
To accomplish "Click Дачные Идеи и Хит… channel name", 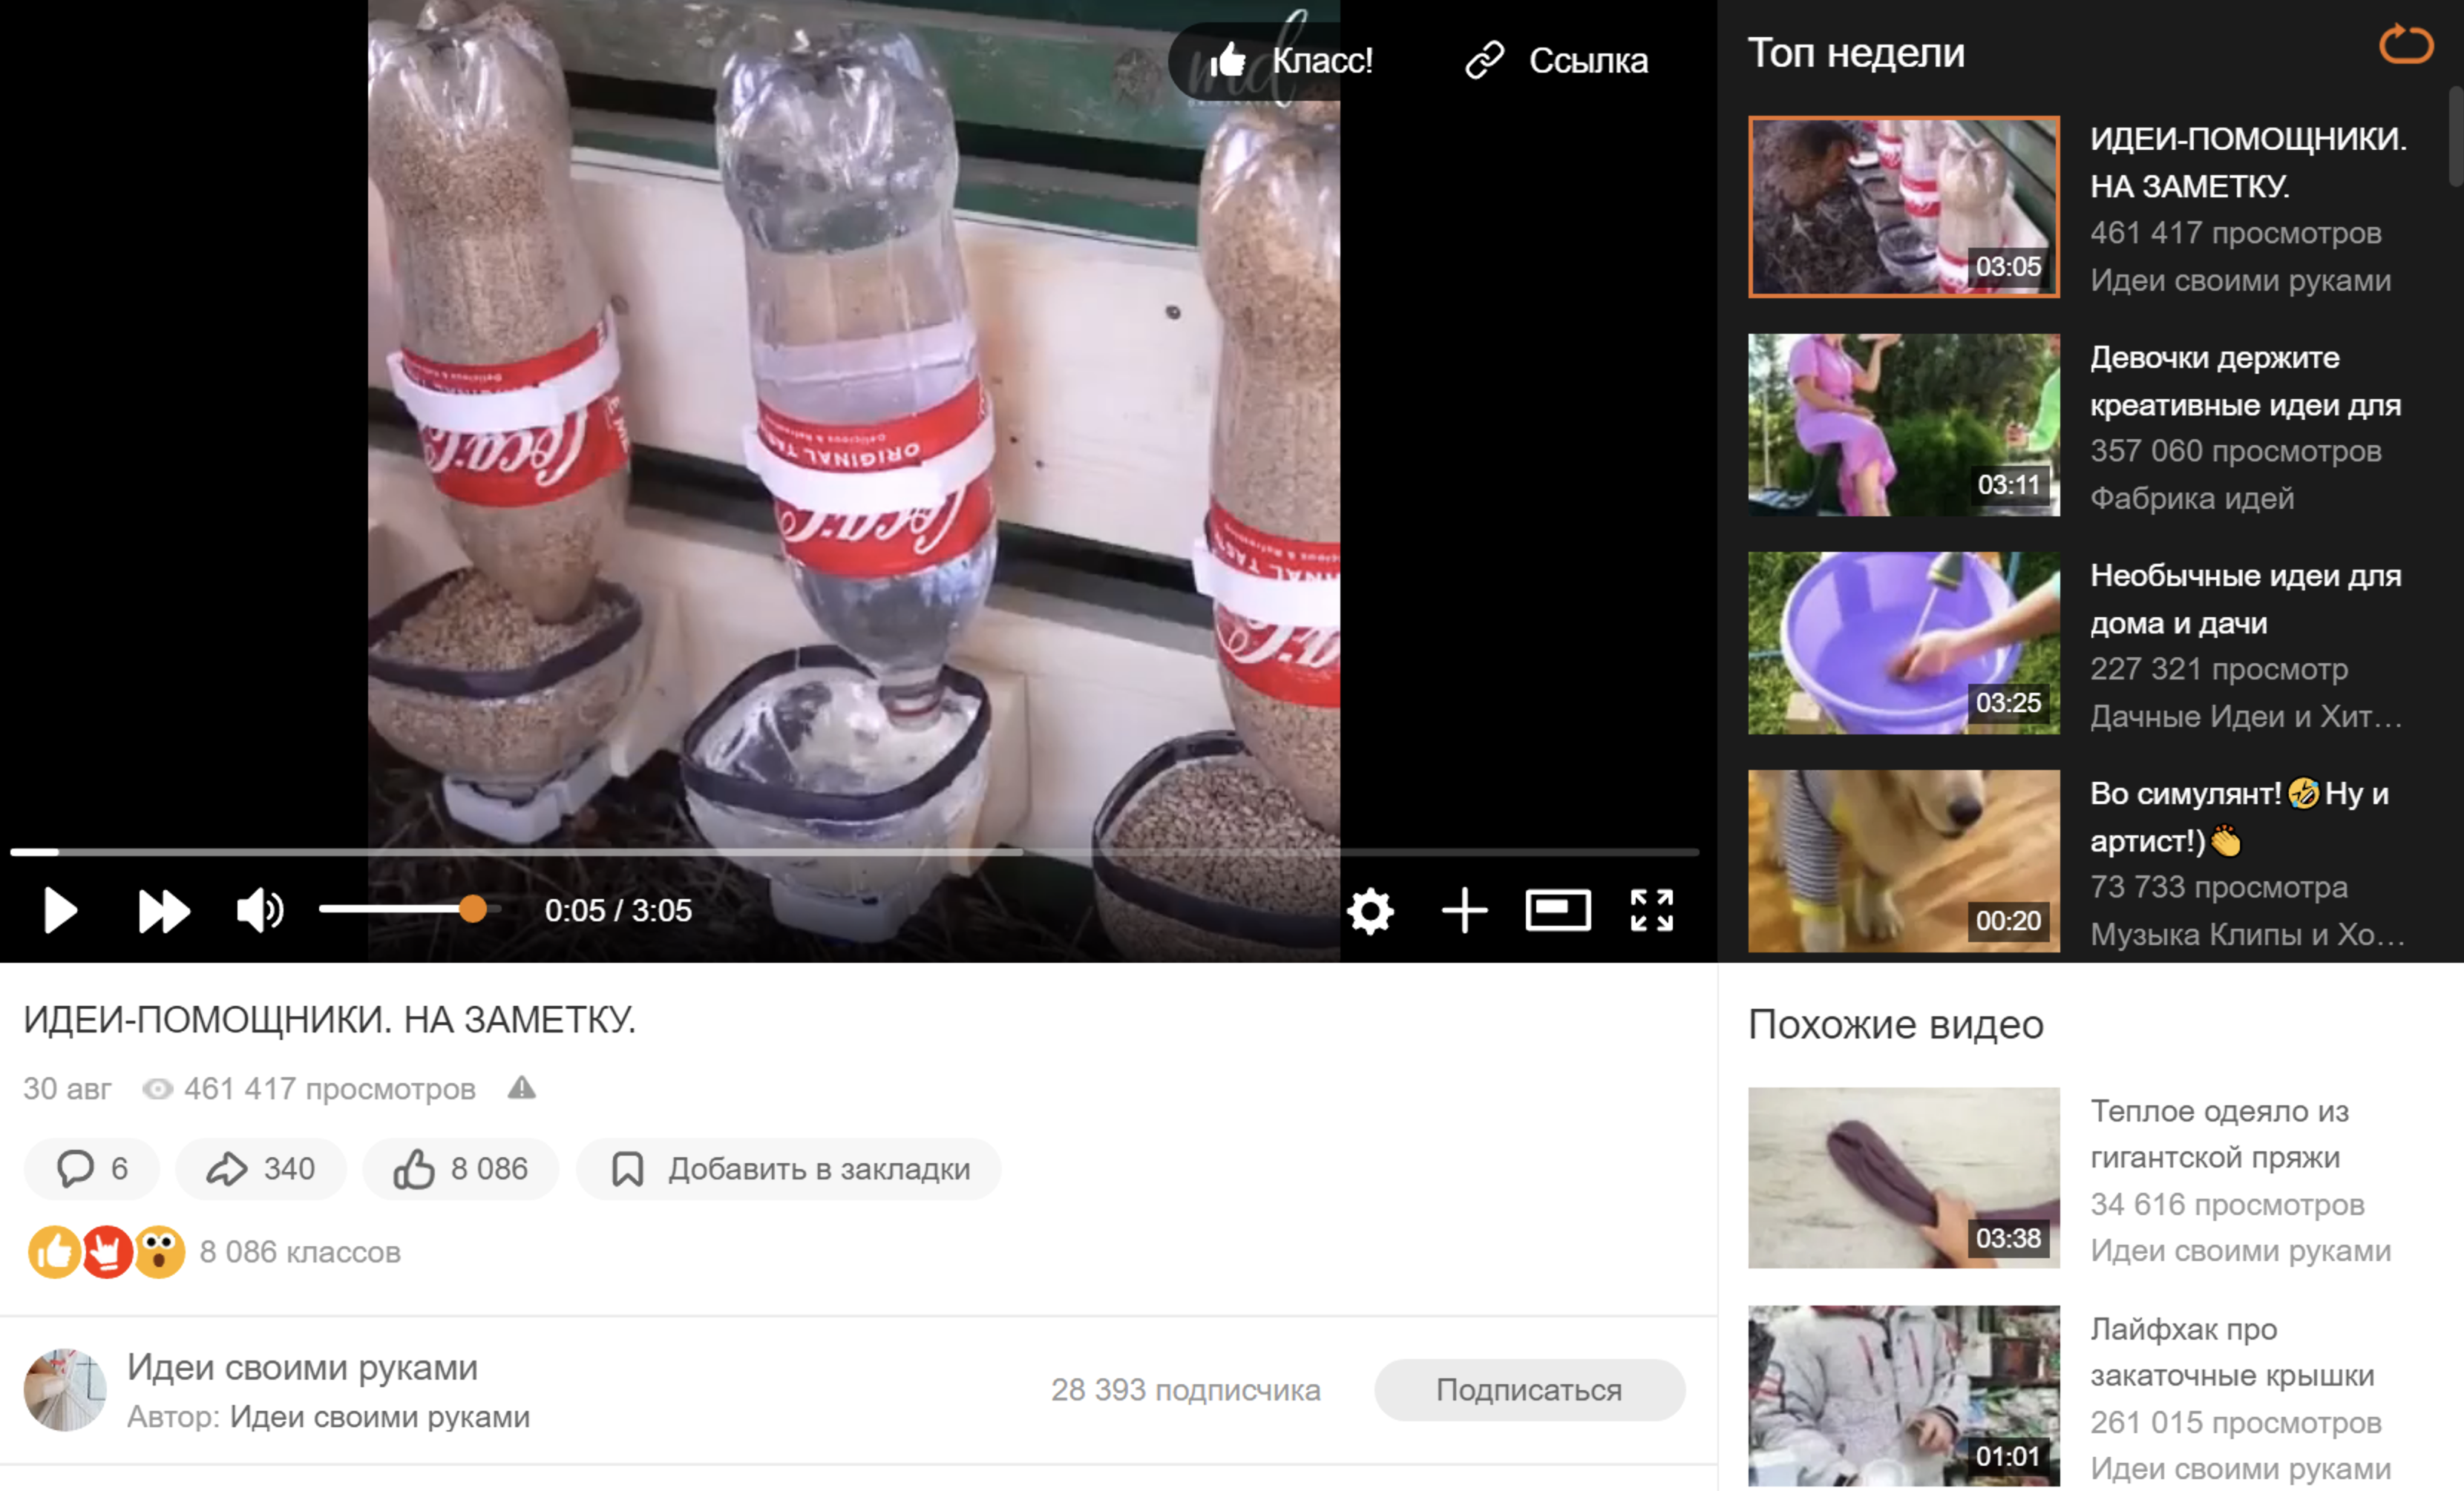I will point(2246,716).
